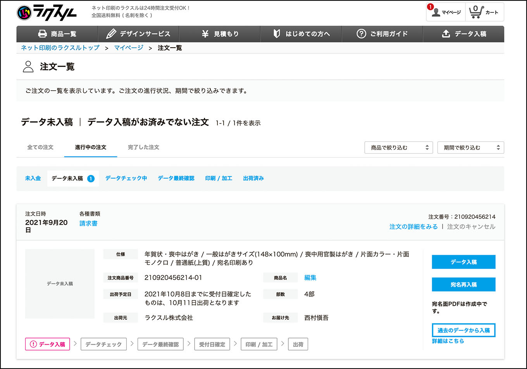This screenshot has height=369, width=527.
Task: Expand 期間で絞り込む dropdown
Action: click(x=470, y=148)
